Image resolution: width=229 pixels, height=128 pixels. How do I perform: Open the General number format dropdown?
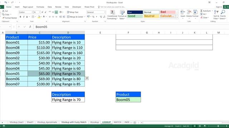coord(105,12)
